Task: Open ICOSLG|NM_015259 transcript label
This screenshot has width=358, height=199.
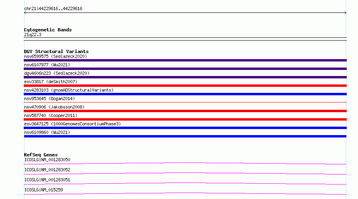Action: pos(43,190)
